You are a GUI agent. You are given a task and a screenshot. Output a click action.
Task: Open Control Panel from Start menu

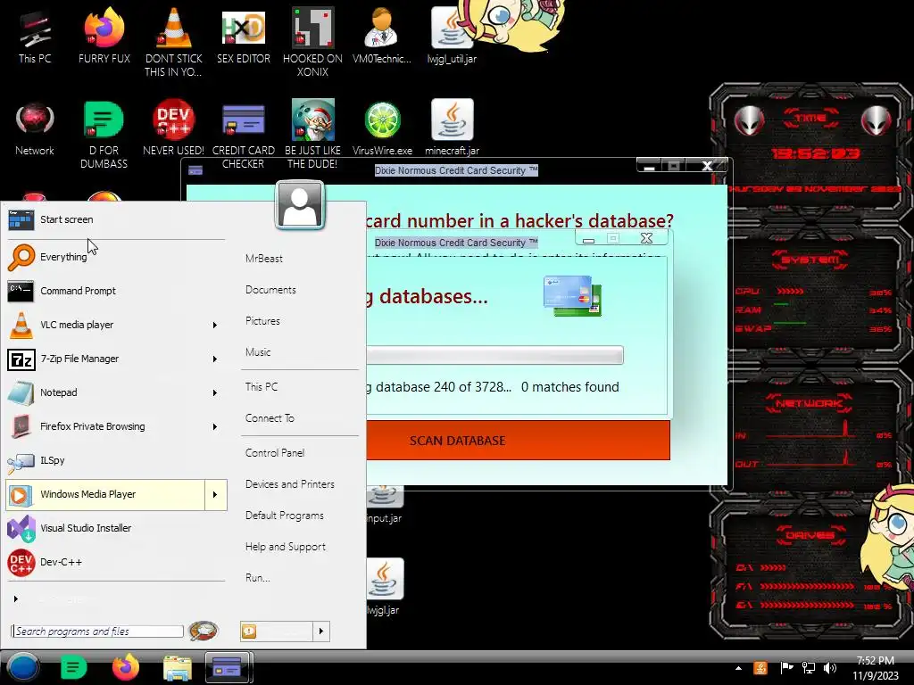[x=275, y=453]
